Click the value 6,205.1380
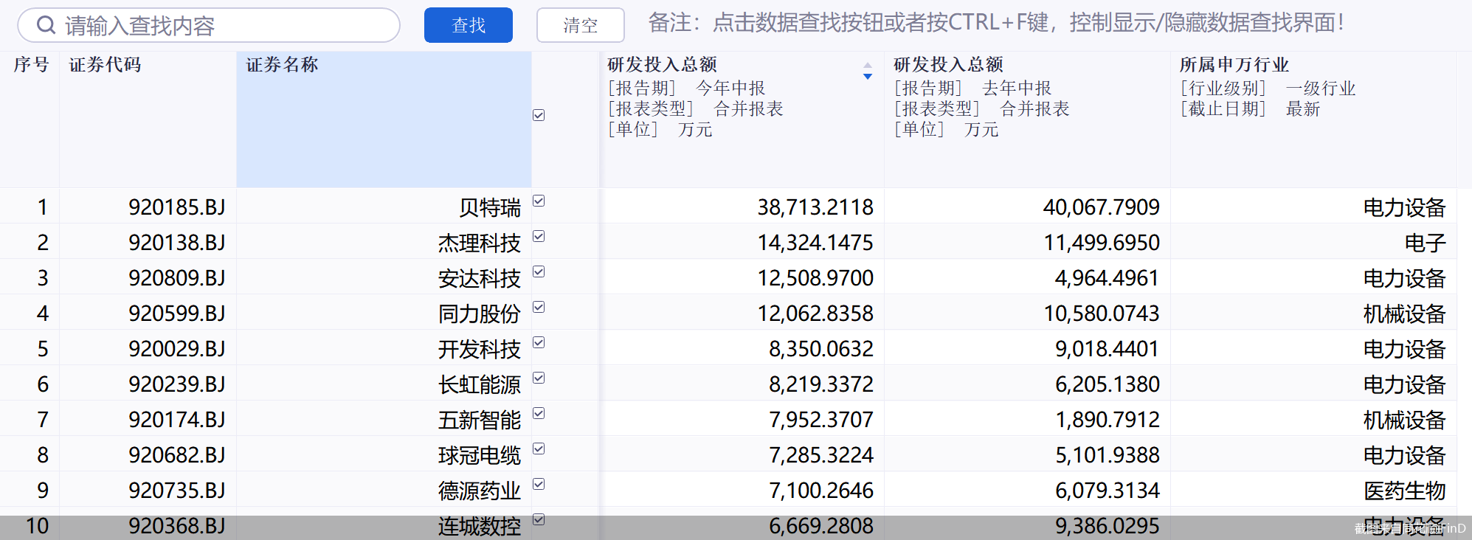This screenshot has width=1472, height=540. pos(1108,384)
